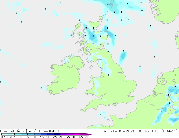The width and height of the screenshot is (179, 138).
Task: Pick the 10–15 mm legend swatch
Action: tap(37, 134)
